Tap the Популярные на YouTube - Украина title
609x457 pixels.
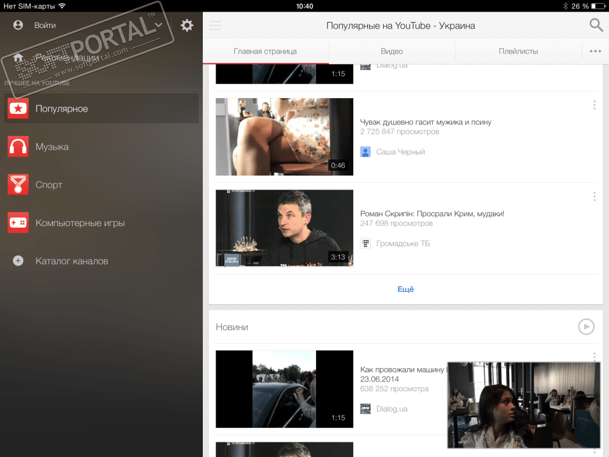click(x=401, y=26)
